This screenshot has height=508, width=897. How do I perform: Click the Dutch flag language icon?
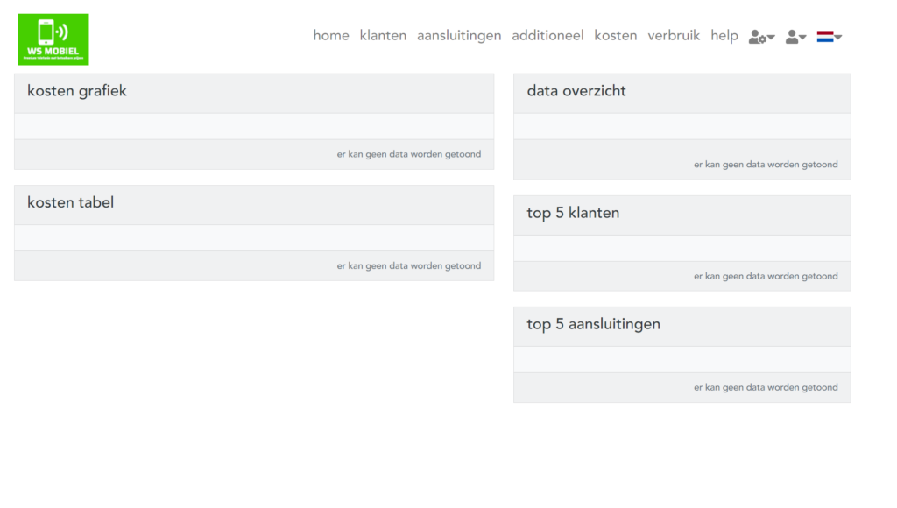(x=825, y=37)
